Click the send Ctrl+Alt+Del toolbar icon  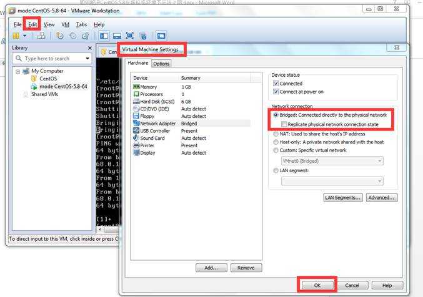[41, 36]
